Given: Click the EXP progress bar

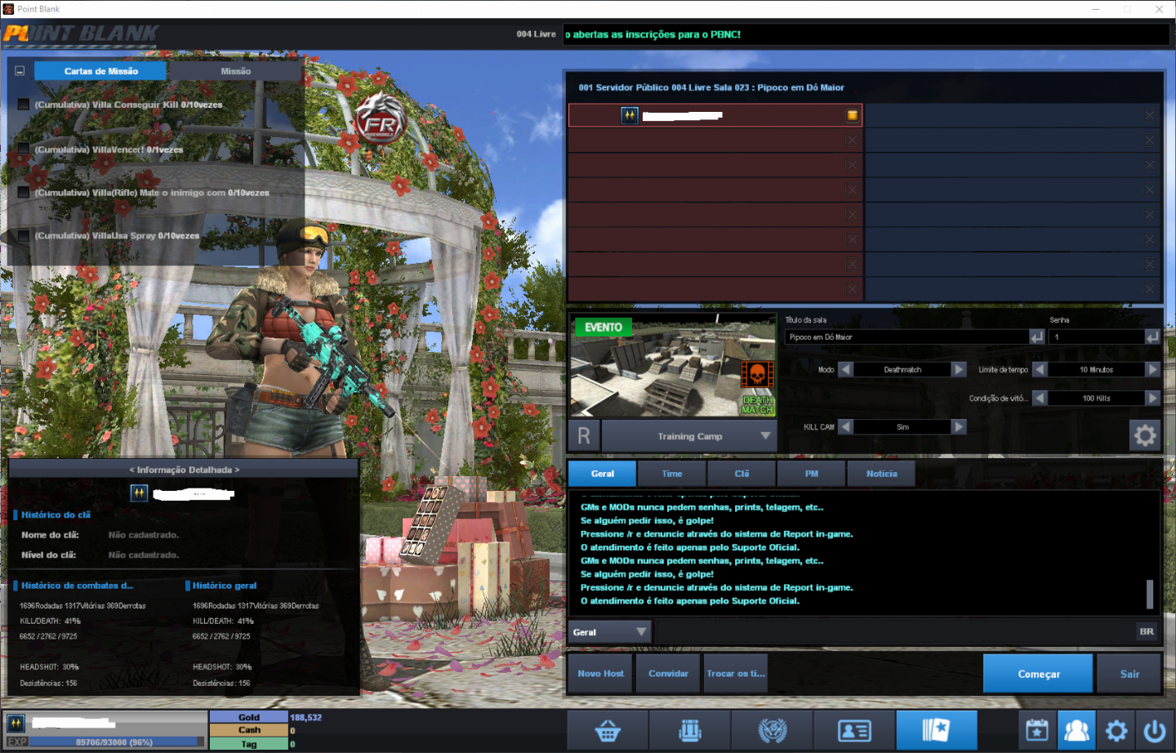Looking at the screenshot, I should pyautogui.click(x=118, y=742).
